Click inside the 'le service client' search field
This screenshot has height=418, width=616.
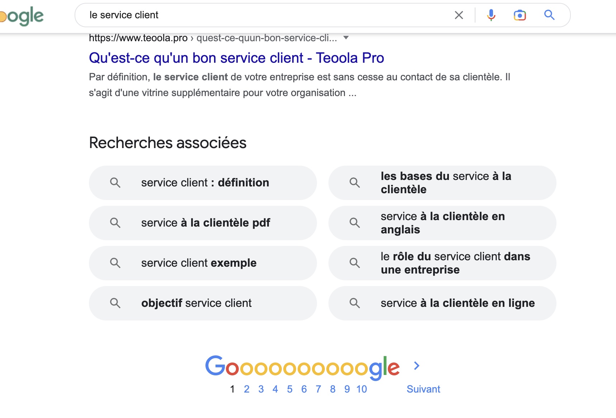(265, 15)
